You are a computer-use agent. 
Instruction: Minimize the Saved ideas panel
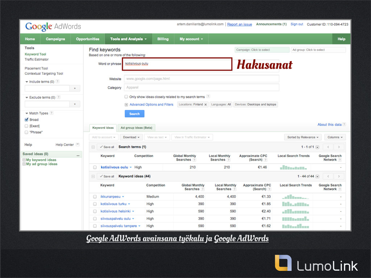click(78, 156)
